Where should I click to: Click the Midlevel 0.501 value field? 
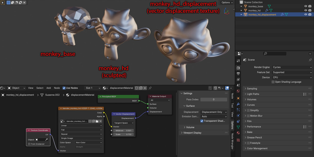pyautogui.click(x=123, y=130)
